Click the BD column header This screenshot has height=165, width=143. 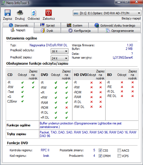pos(109,75)
